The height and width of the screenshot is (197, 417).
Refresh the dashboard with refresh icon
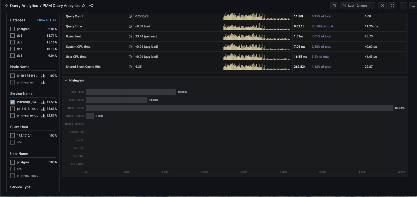click(393, 6)
